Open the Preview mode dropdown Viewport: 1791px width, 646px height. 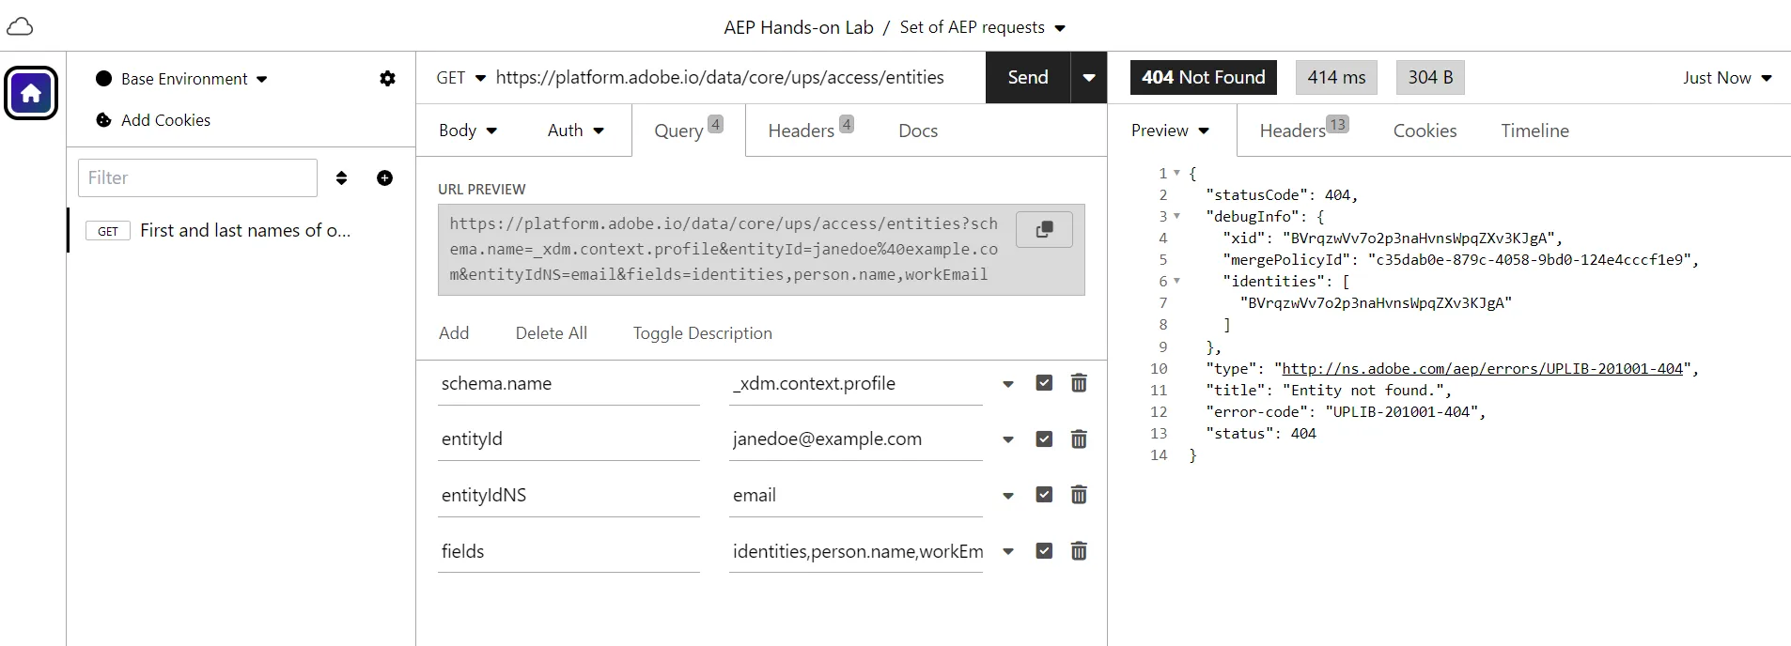tap(1170, 131)
